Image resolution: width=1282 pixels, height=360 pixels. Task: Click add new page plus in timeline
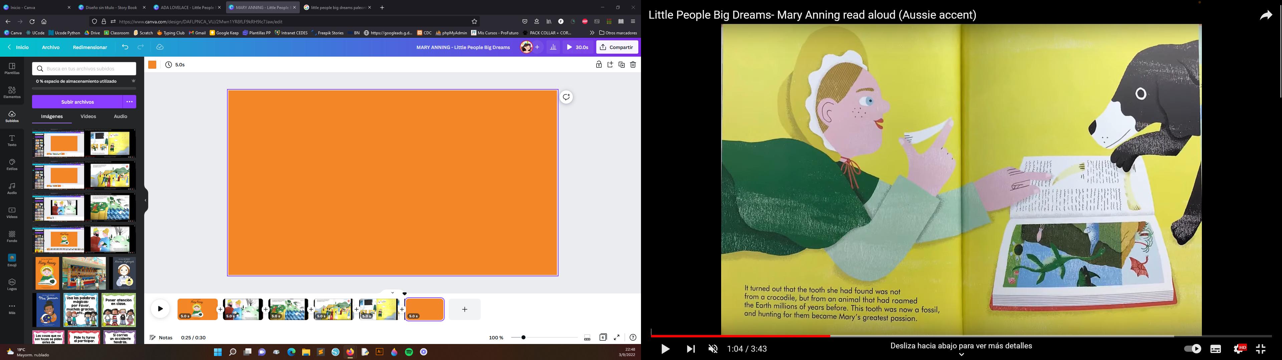(464, 309)
